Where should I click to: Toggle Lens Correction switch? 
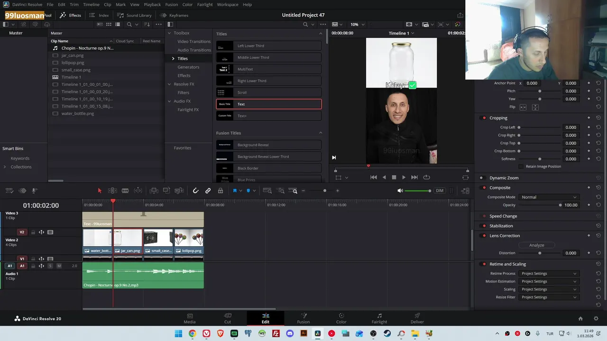(484, 235)
